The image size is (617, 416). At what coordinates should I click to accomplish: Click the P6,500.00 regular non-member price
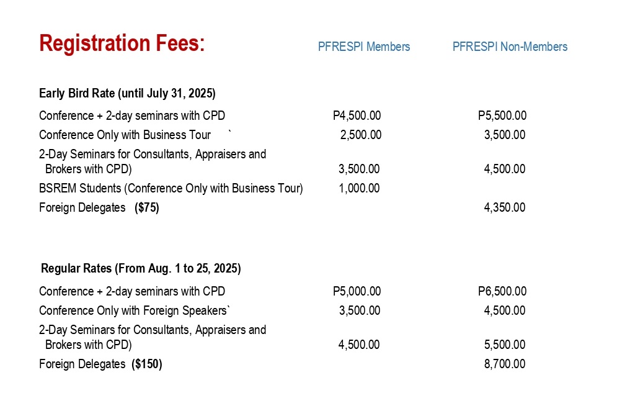point(502,291)
